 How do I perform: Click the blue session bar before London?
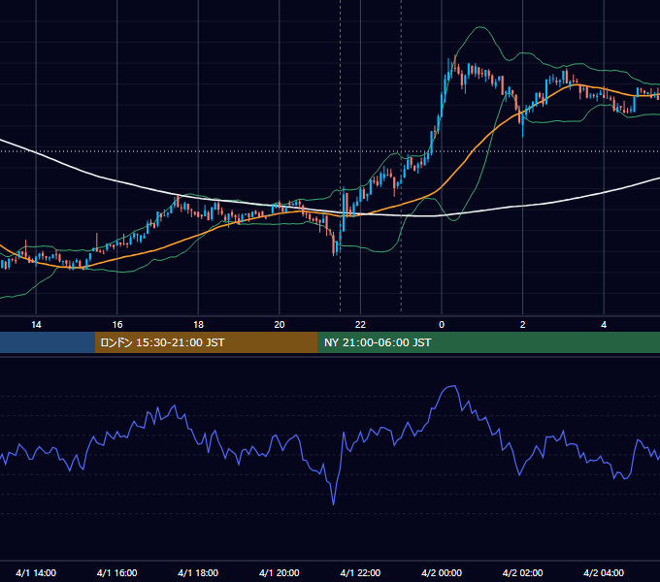[x=48, y=342]
